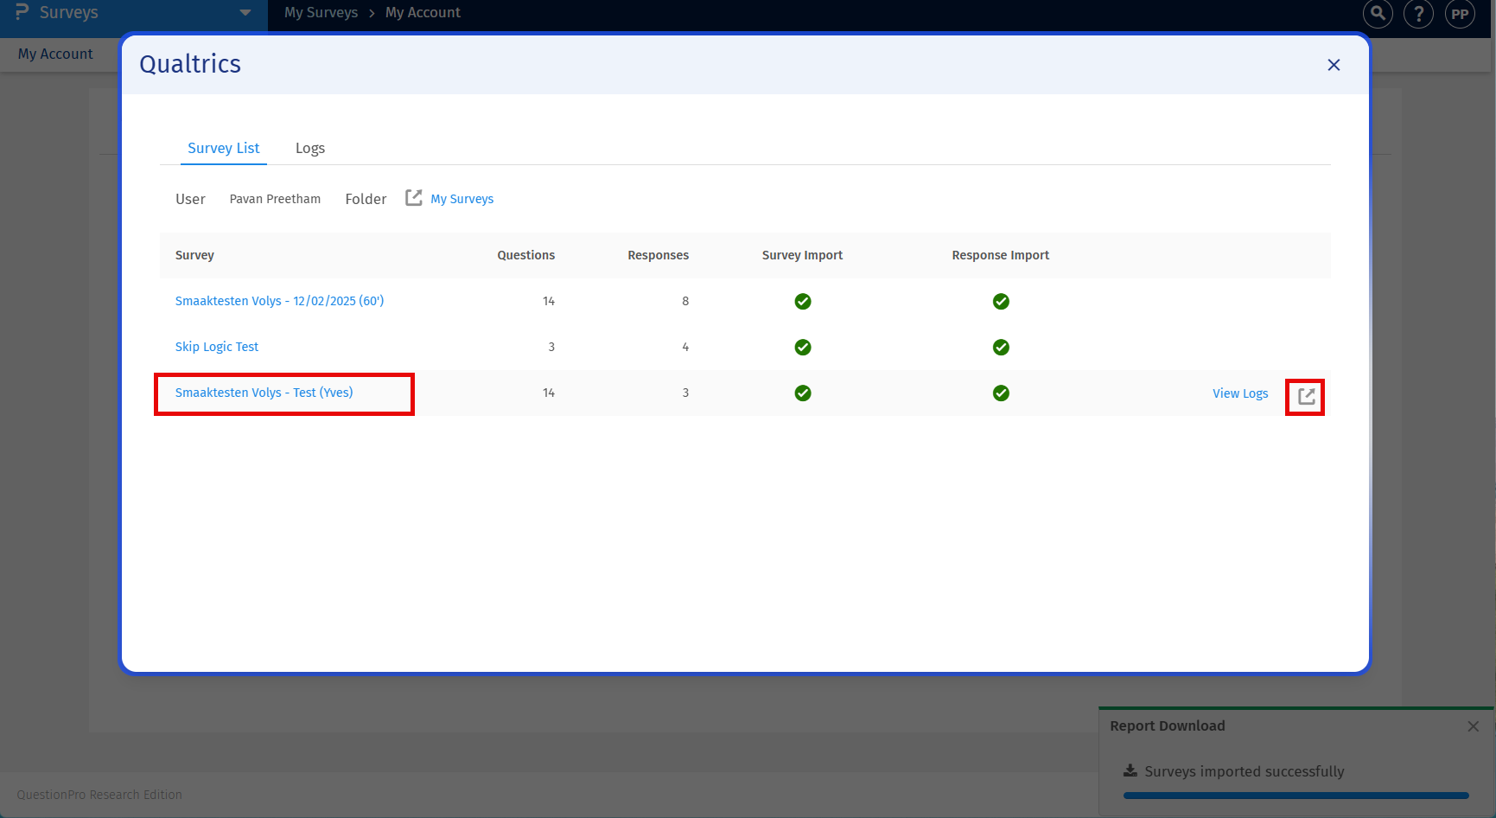Image resolution: width=1496 pixels, height=818 pixels.
Task: Click the Response Import column header
Action: [1000, 255]
